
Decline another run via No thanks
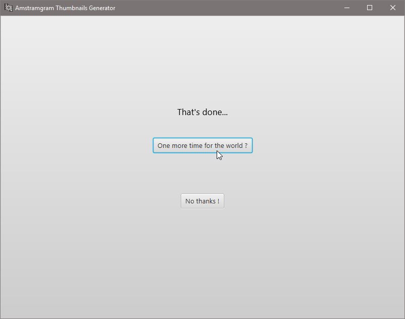(202, 201)
